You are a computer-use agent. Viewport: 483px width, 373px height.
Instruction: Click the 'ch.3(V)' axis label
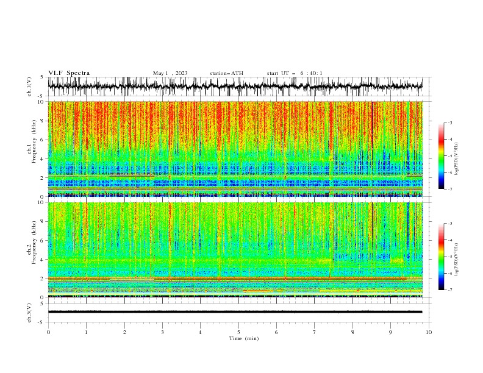click(29, 313)
